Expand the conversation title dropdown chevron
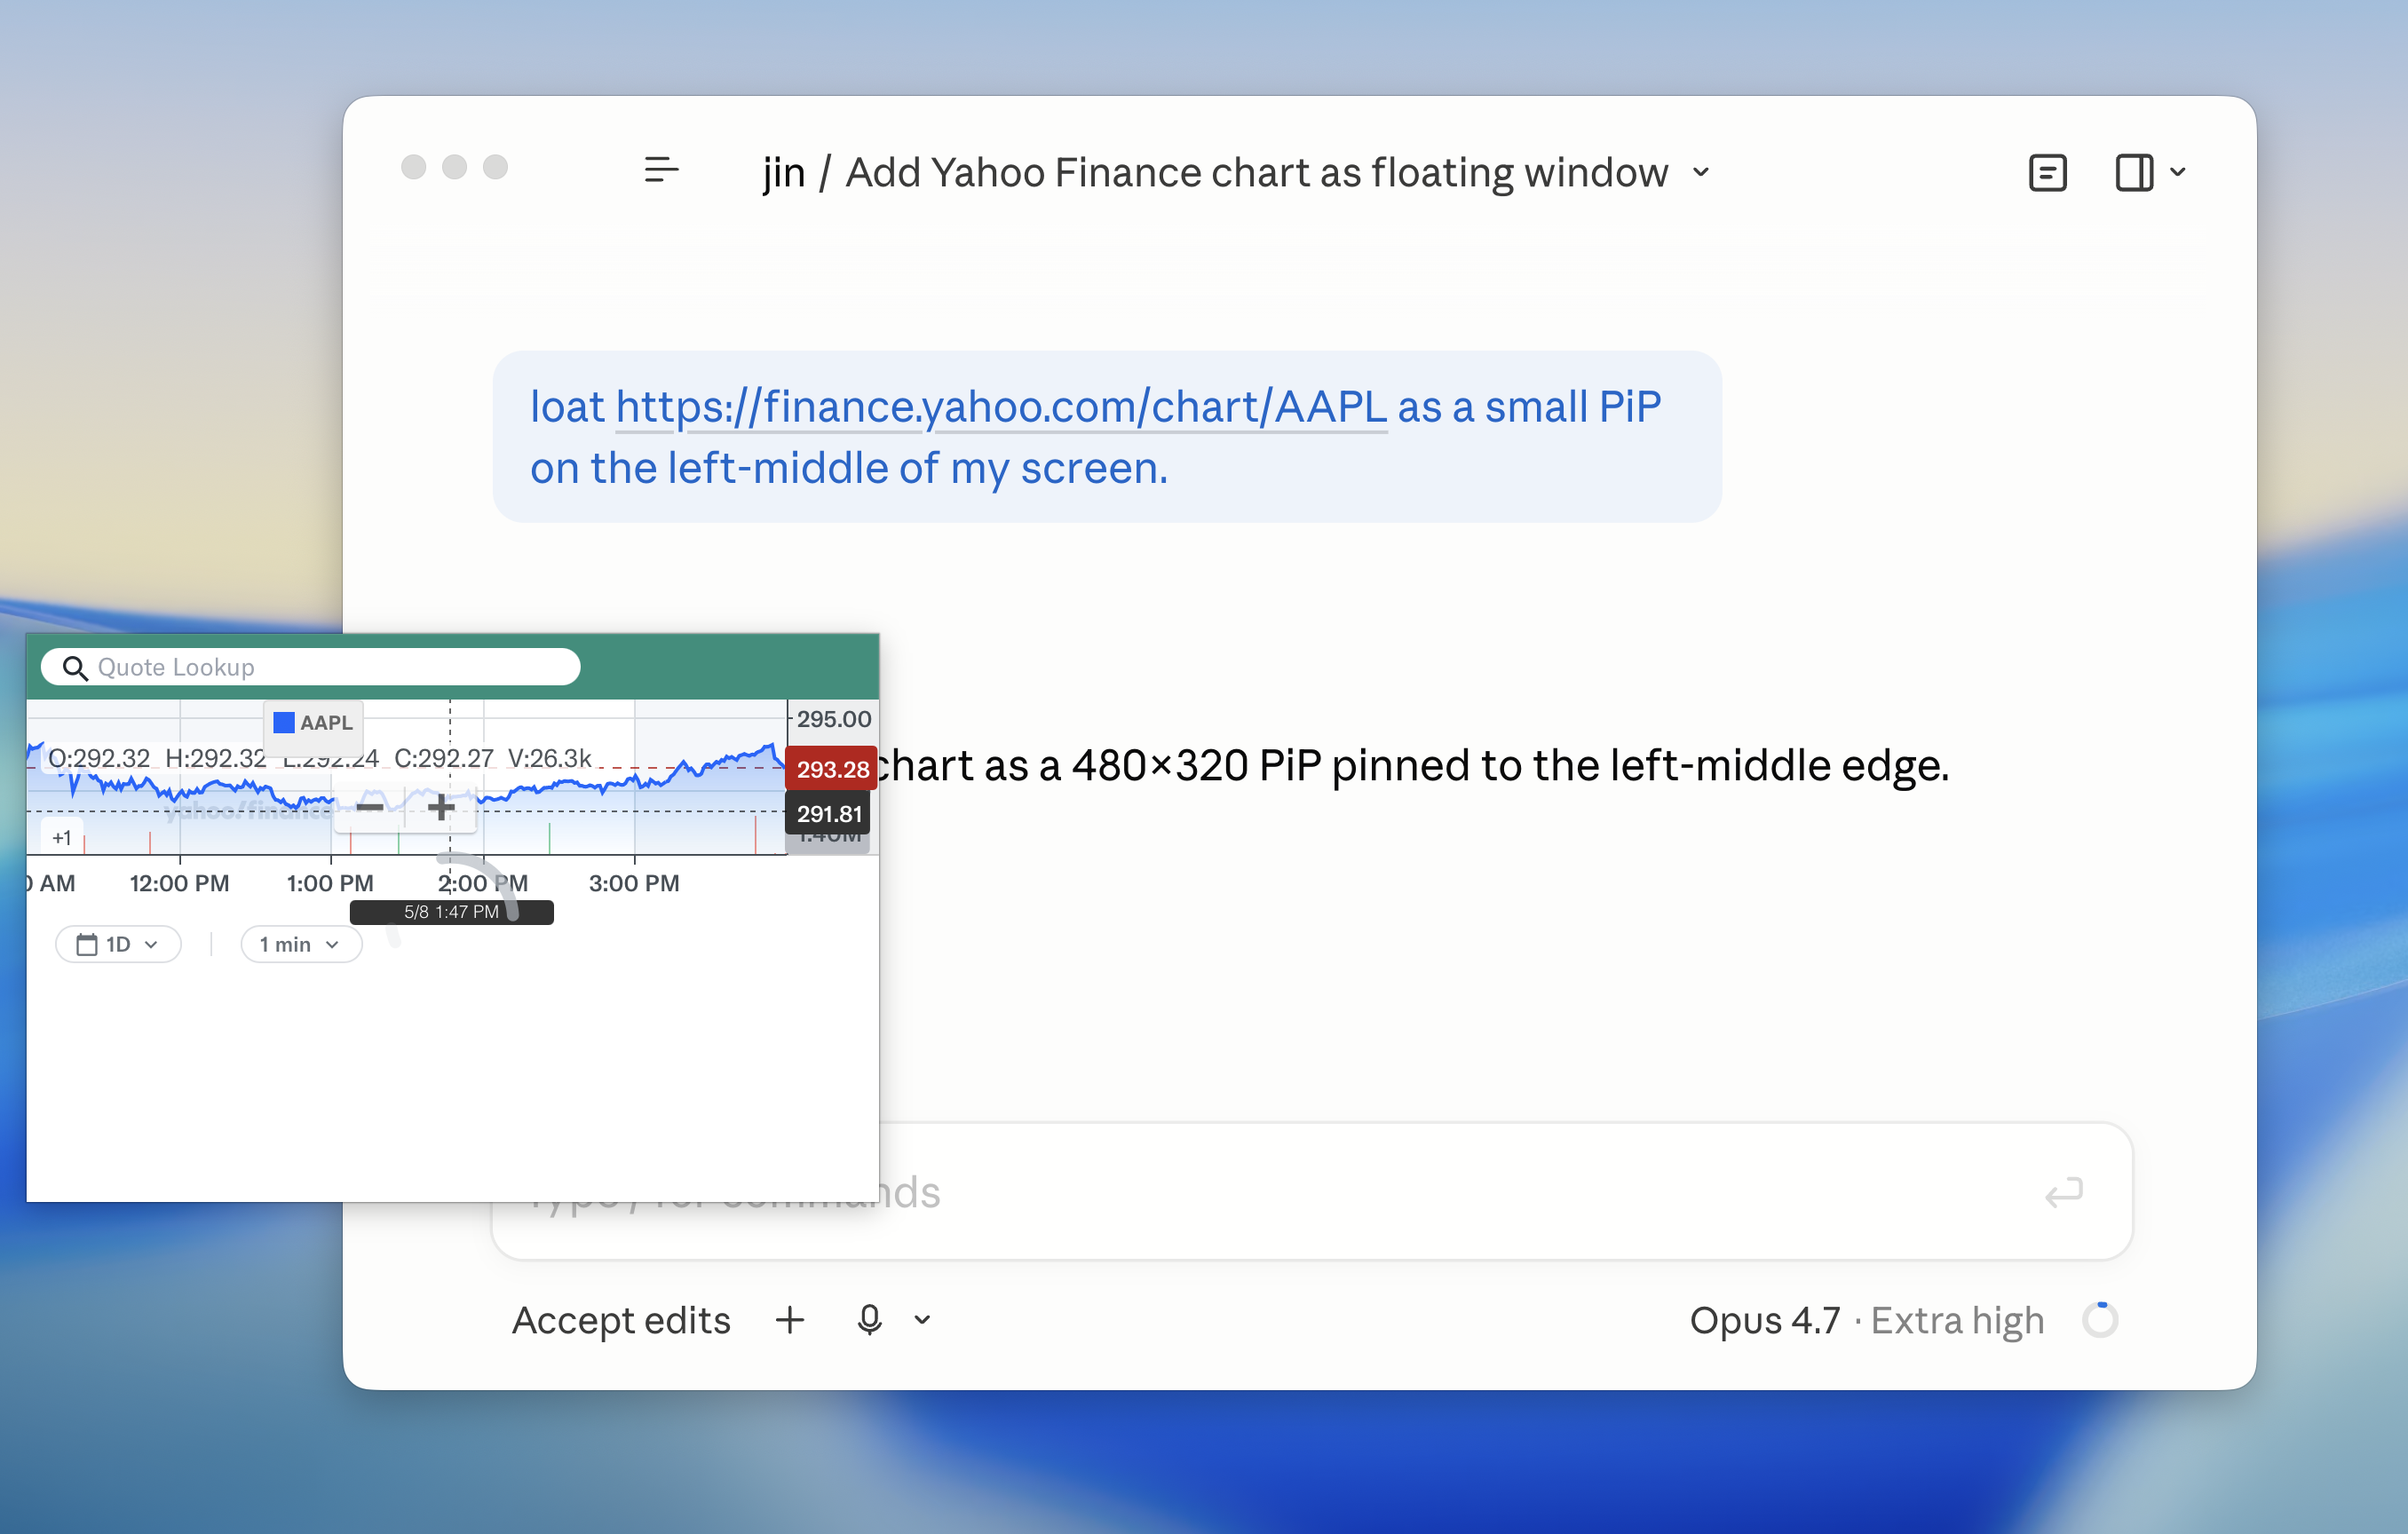This screenshot has width=2408, height=1534. coord(1701,173)
